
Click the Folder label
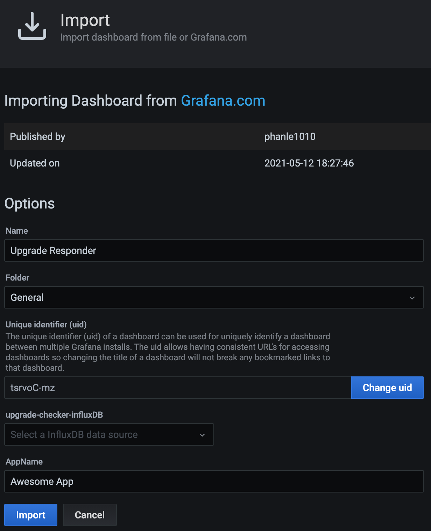tap(17, 278)
